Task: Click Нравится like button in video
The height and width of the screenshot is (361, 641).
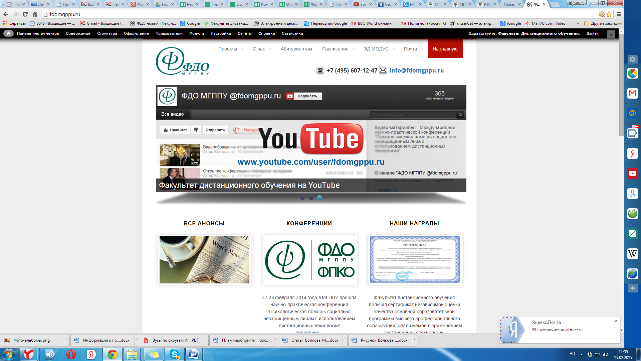Action: click(x=175, y=130)
